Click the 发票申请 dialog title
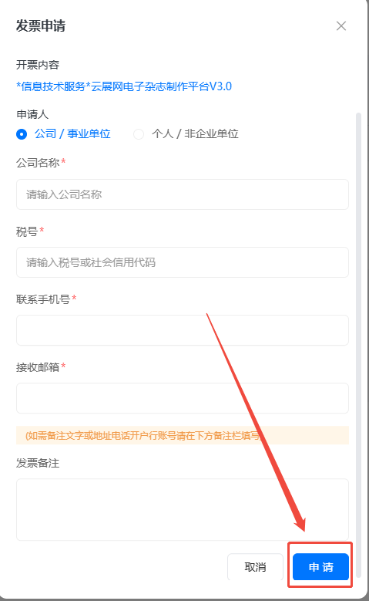Viewport: 369px width, 601px height. pyautogui.click(x=41, y=25)
